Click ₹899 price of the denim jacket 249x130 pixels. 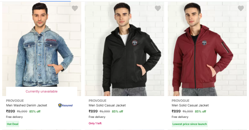(10, 111)
